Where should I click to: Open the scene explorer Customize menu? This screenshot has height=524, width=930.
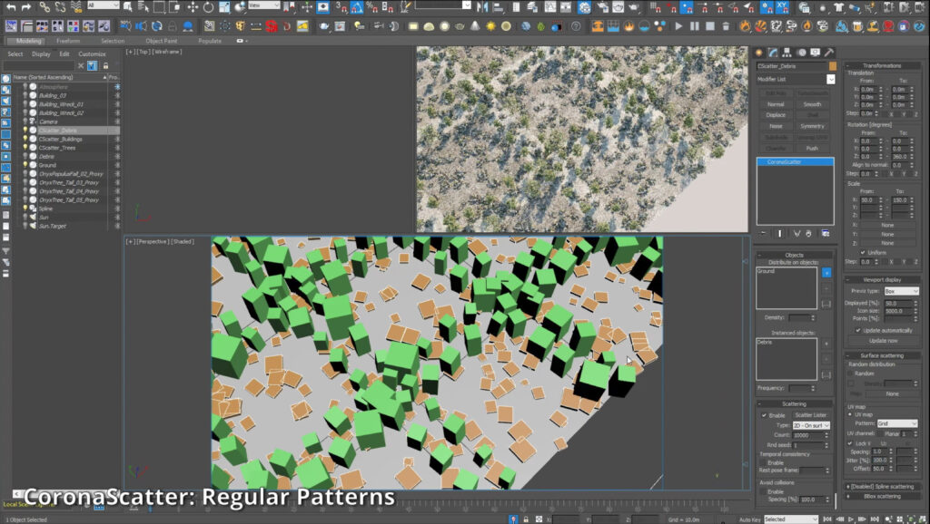pyautogui.click(x=92, y=53)
